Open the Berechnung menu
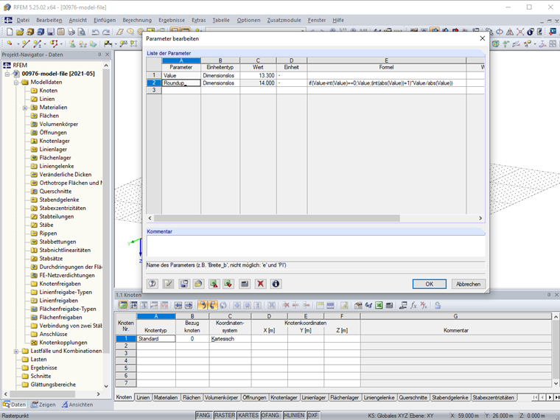The width and height of the screenshot is (560, 420). click(137, 20)
